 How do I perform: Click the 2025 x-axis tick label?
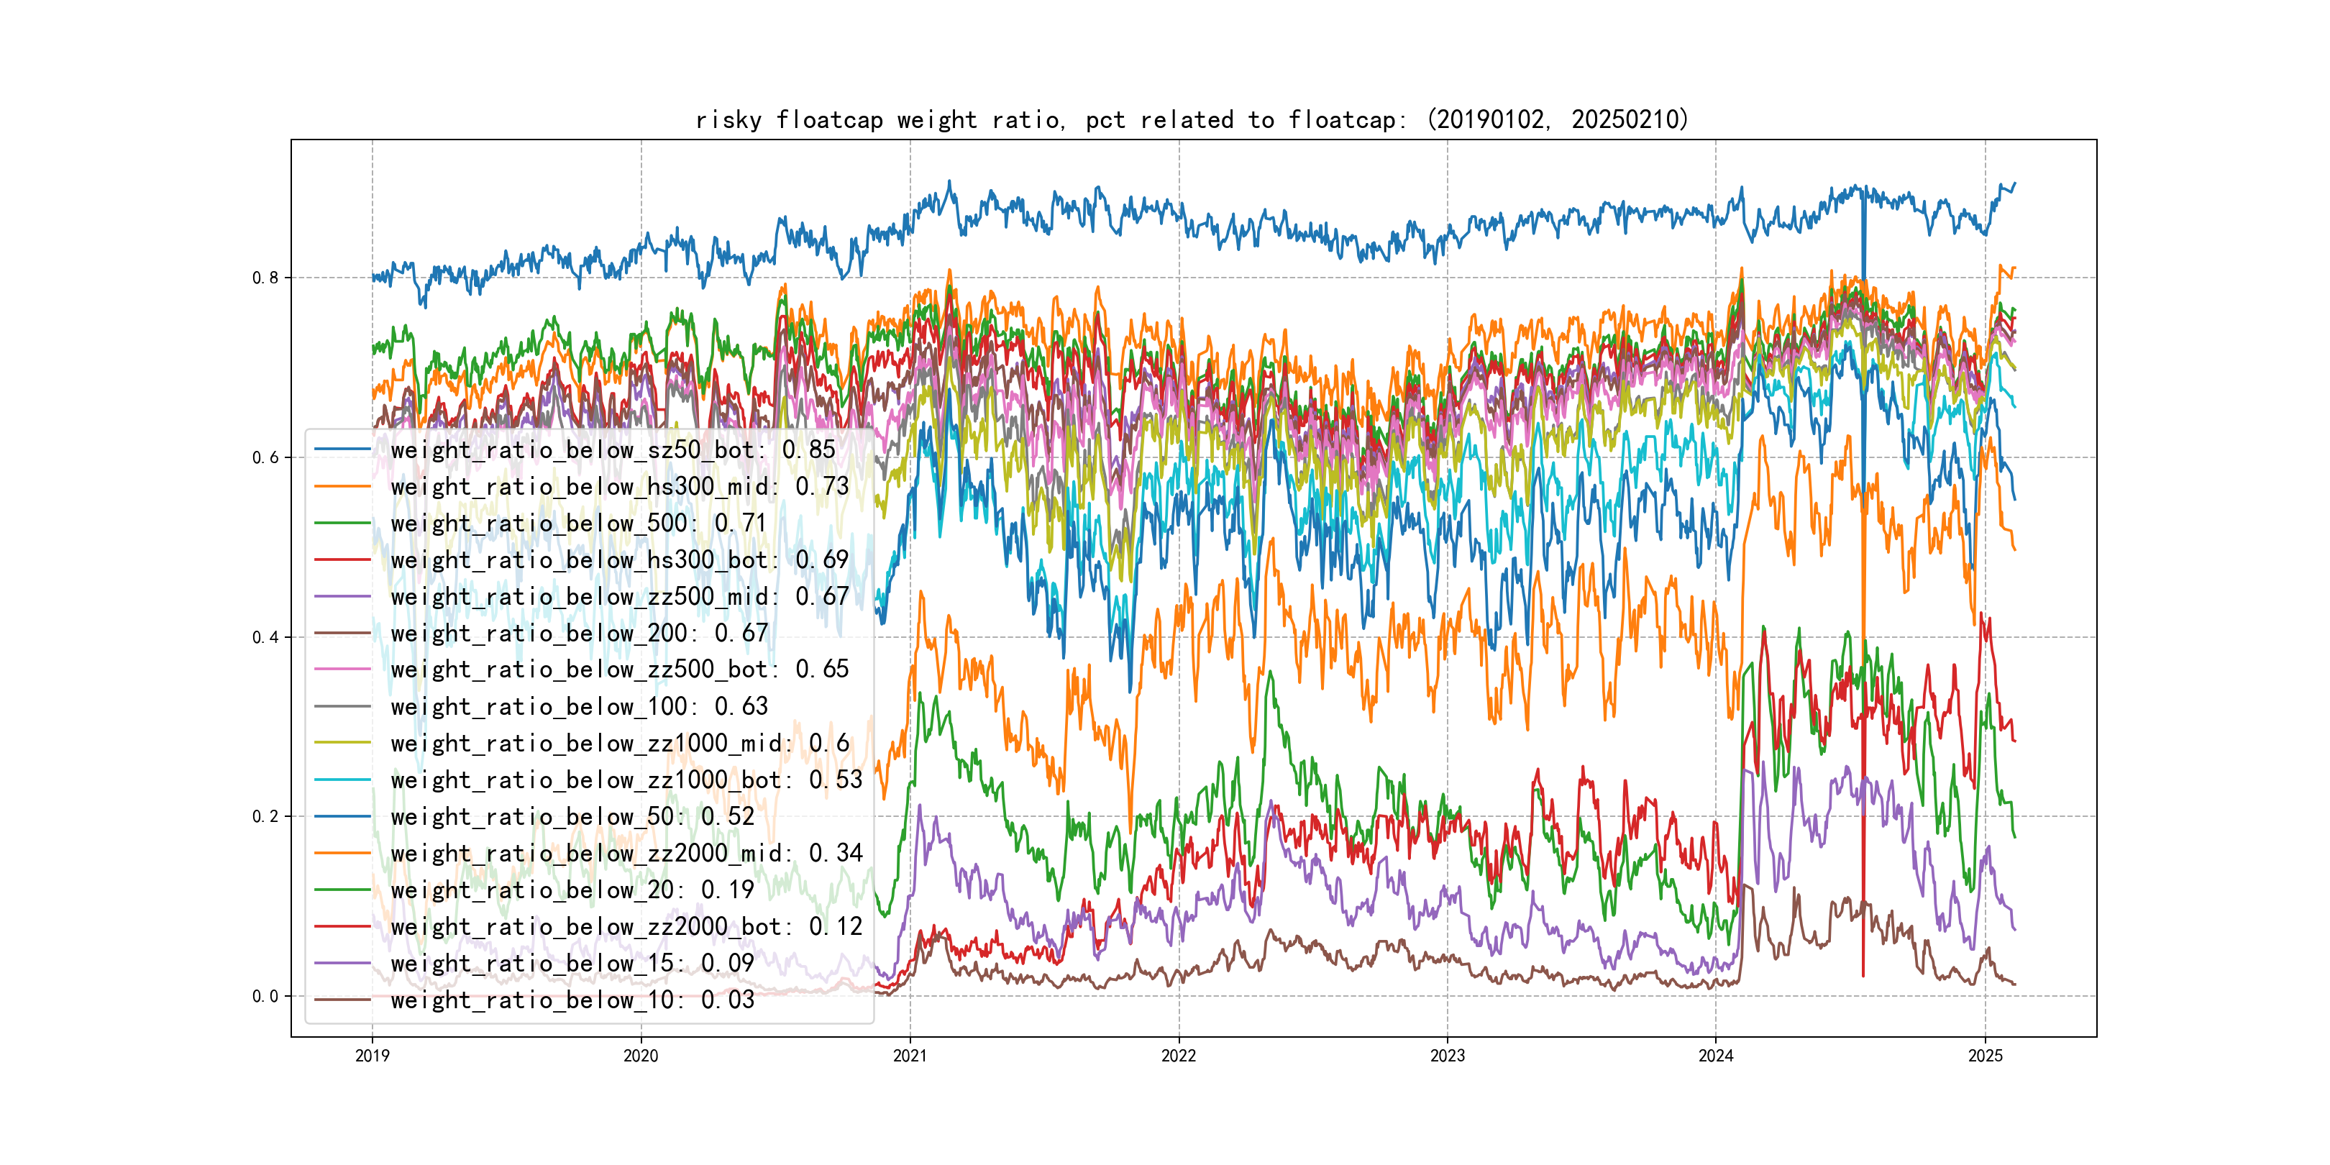(1986, 1056)
